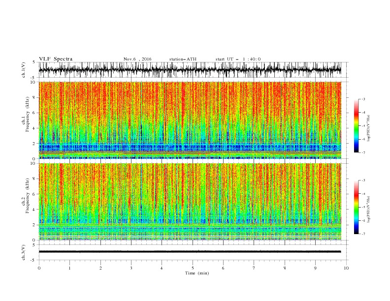Click the "-5" voltage tick of ch.1 waveform
The width and height of the screenshot is (390, 301).
33,78
